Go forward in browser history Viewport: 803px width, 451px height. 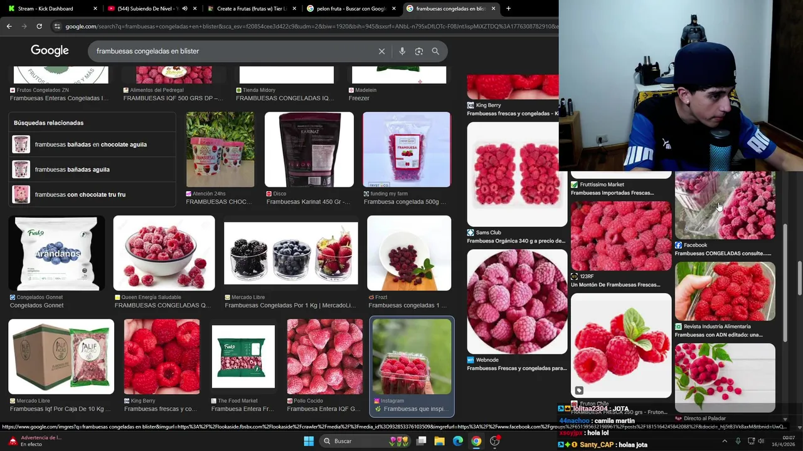pos(24,26)
